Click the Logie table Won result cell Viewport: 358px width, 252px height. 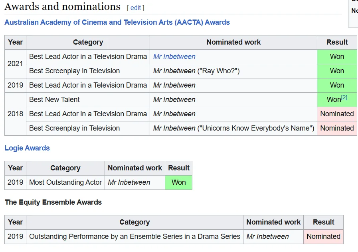click(178, 182)
